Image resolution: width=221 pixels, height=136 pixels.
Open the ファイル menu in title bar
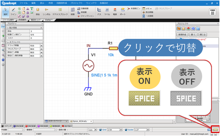[24, 3]
